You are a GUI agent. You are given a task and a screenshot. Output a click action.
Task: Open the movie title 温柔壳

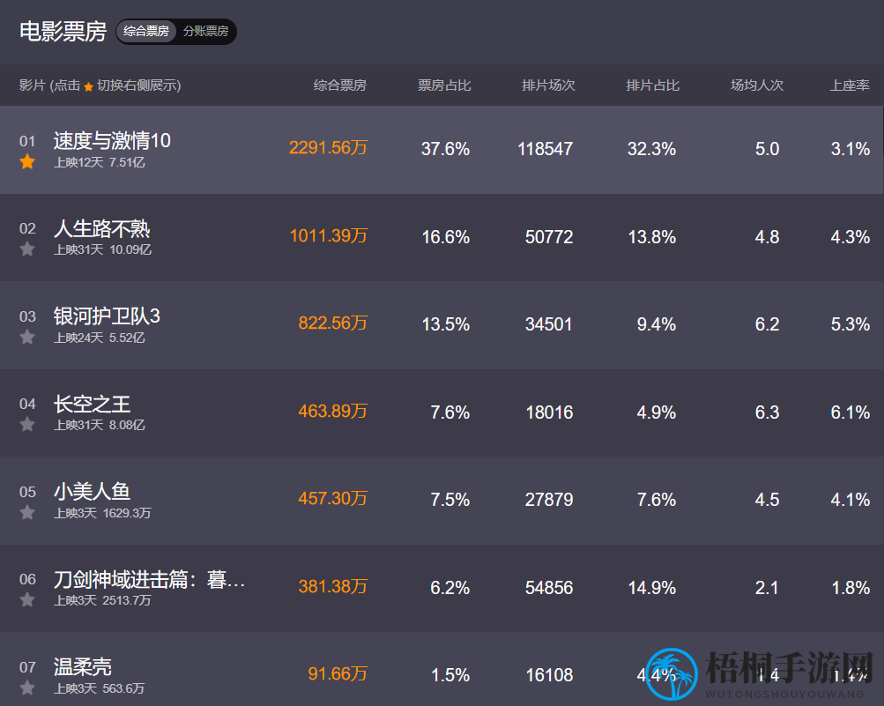tap(82, 666)
